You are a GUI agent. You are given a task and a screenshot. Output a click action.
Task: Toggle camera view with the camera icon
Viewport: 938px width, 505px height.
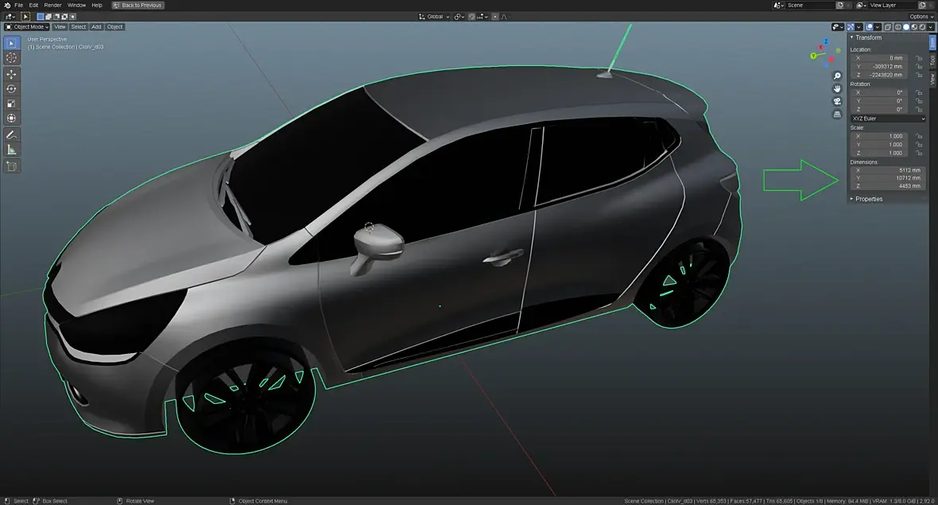837,102
